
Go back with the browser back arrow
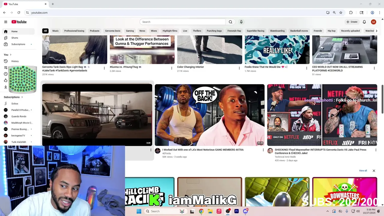(4, 13)
